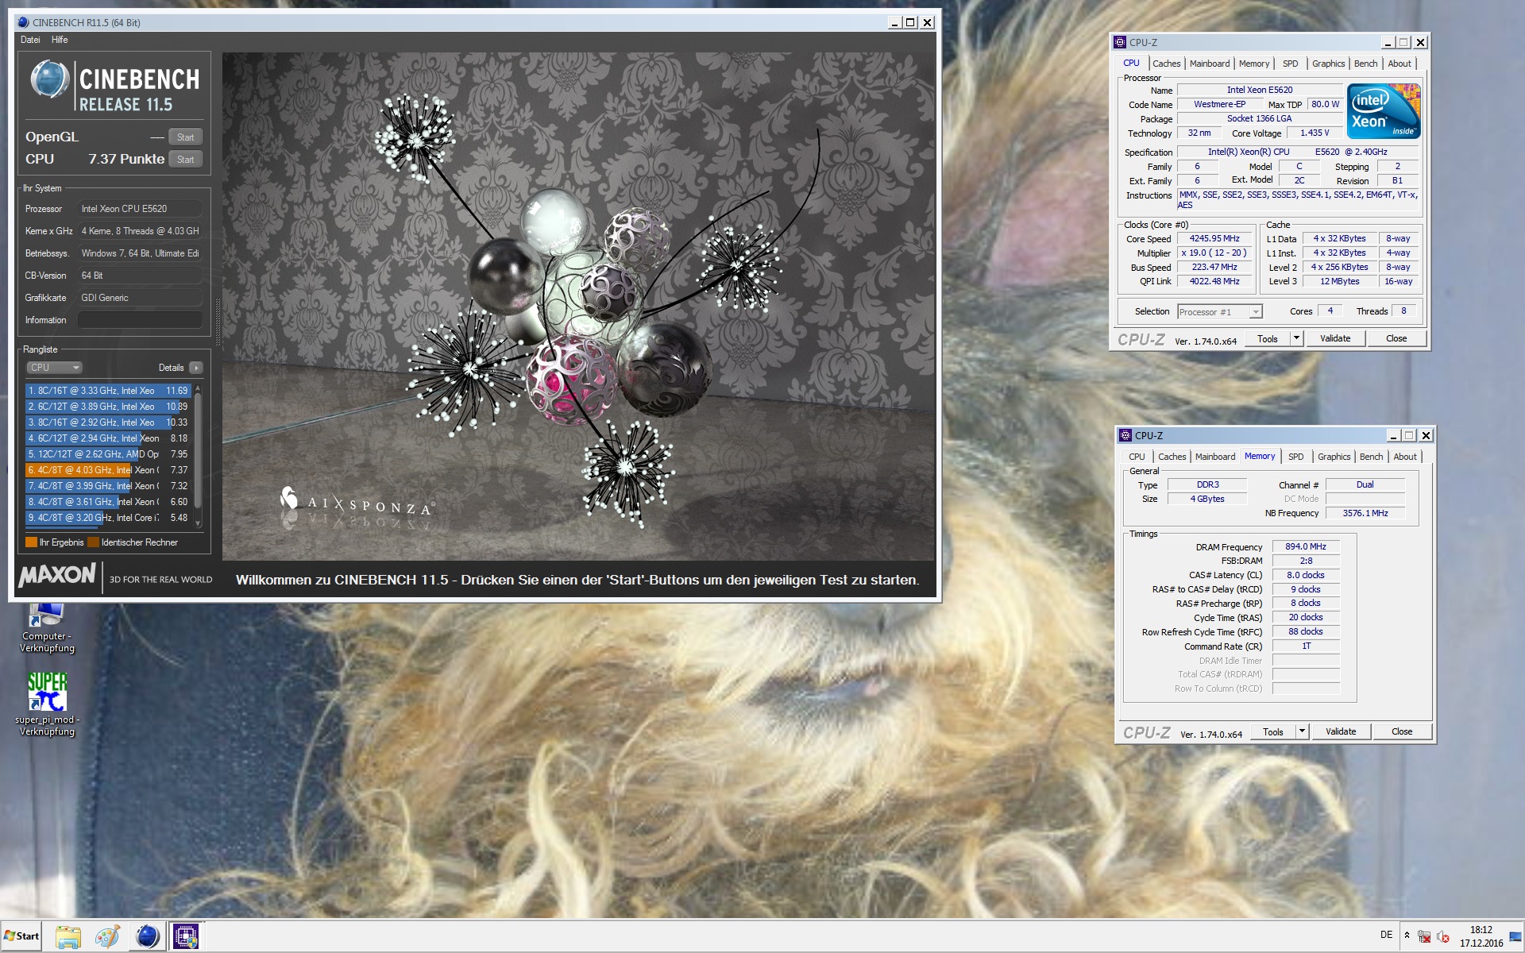The width and height of the screenshot is (1525, 953).
Task: Switch to SPD tab in CPU-Z Memory window
Action: pyautogui.click(x=1296, y=457)
